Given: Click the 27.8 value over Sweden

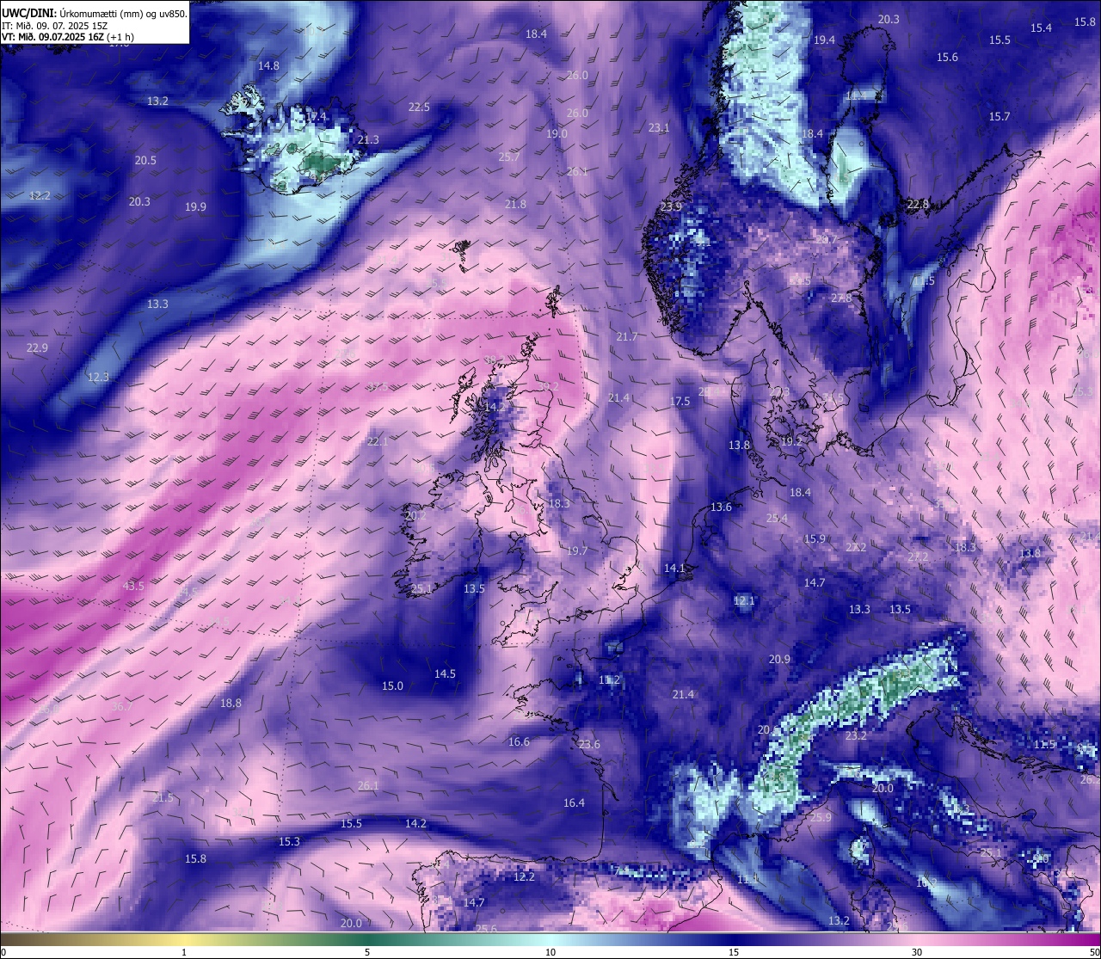Looking at the screenshot, I should (840, 298).
